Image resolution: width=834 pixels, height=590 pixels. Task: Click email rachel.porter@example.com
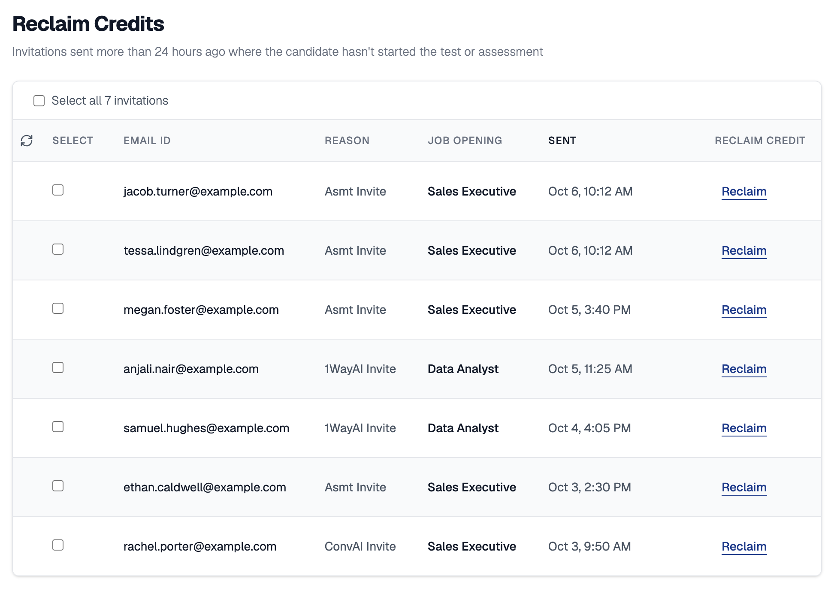point(200,546)
